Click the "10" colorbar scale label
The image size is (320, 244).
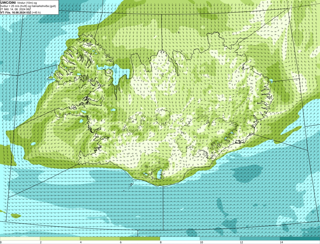tap(201, 242)
